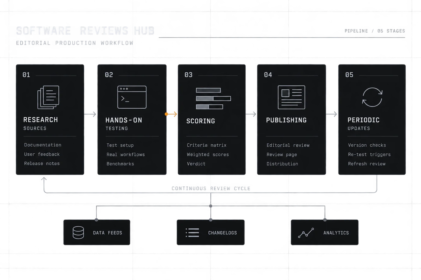Click the Refresh review item
The image size is (421, 280).
point(367,164)
